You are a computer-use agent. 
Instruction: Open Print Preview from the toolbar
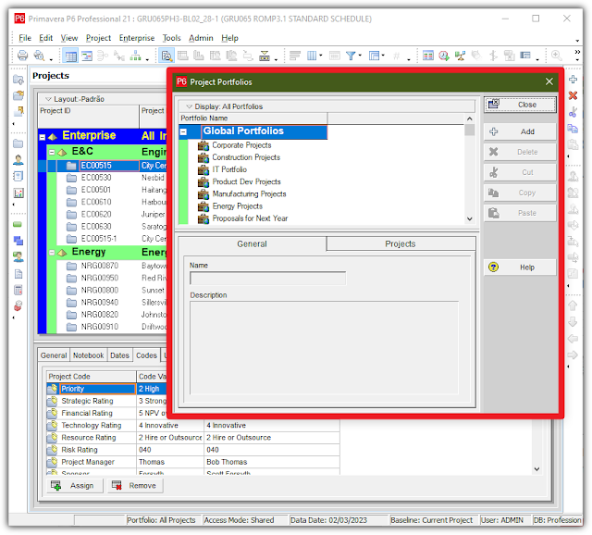point(39,56)
